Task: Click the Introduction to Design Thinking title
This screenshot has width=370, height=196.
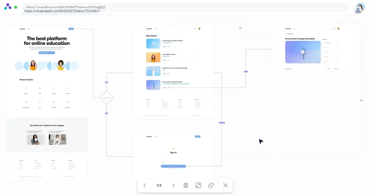Action: (172, 41)
